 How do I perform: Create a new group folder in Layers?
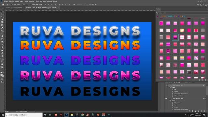coord(199,111)
